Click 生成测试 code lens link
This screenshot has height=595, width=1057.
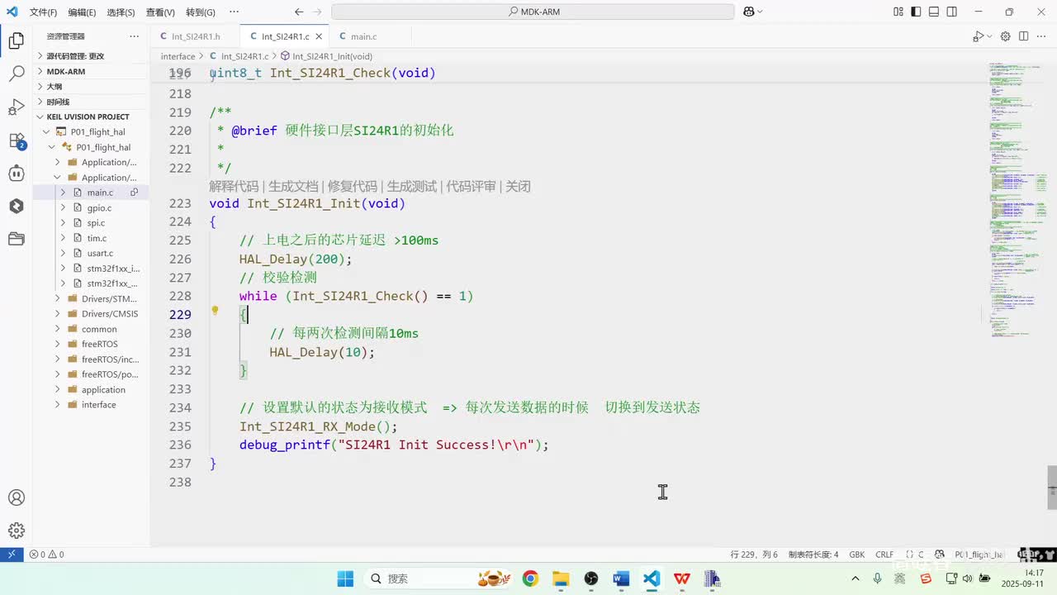pos(412,187)
